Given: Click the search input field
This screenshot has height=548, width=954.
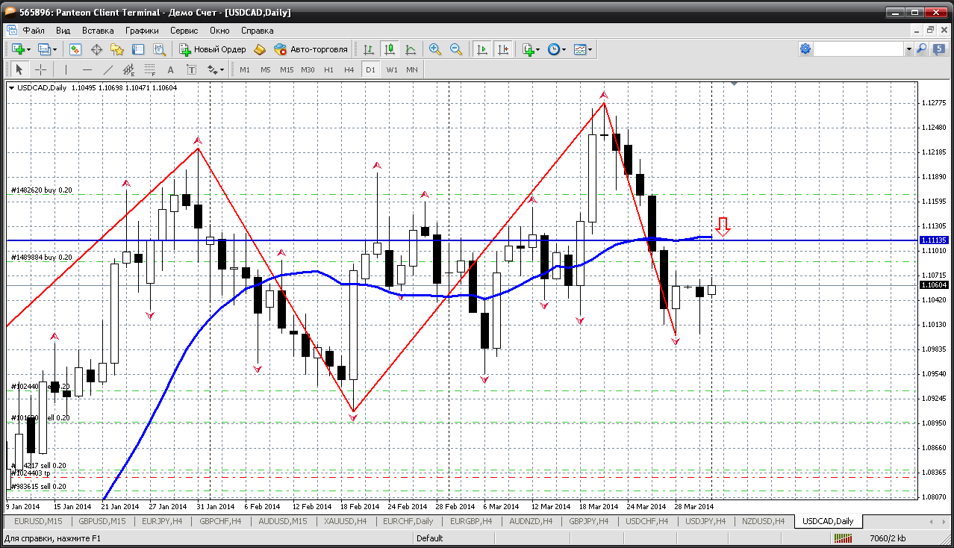Looking at the screenshot, I should tap(858, 49).
